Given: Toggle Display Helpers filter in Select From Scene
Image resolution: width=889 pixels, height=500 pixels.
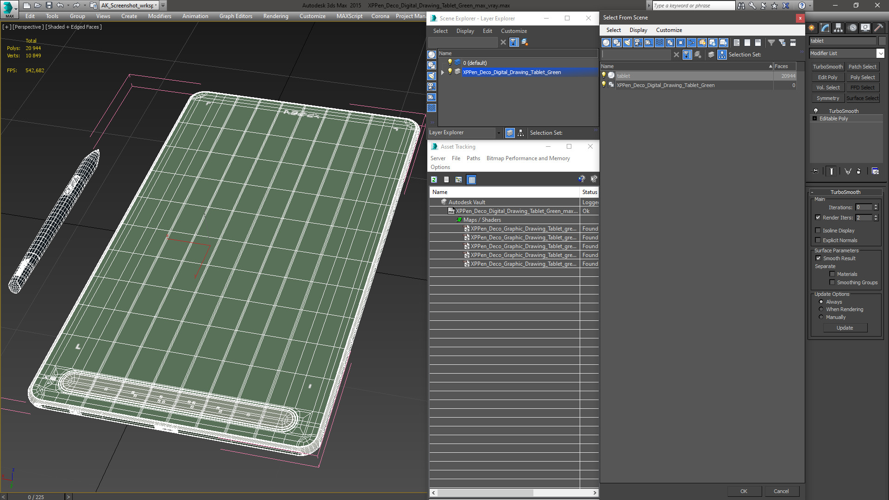Looking at the screenshot, I should click(648, 43).
